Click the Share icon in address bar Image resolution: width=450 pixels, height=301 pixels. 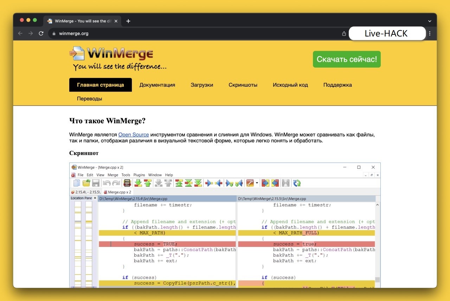coord(344,34)
